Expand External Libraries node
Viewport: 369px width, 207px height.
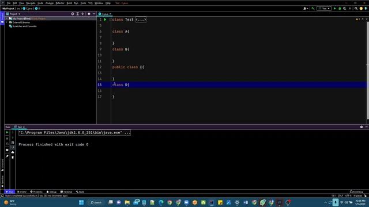point(7,22)
